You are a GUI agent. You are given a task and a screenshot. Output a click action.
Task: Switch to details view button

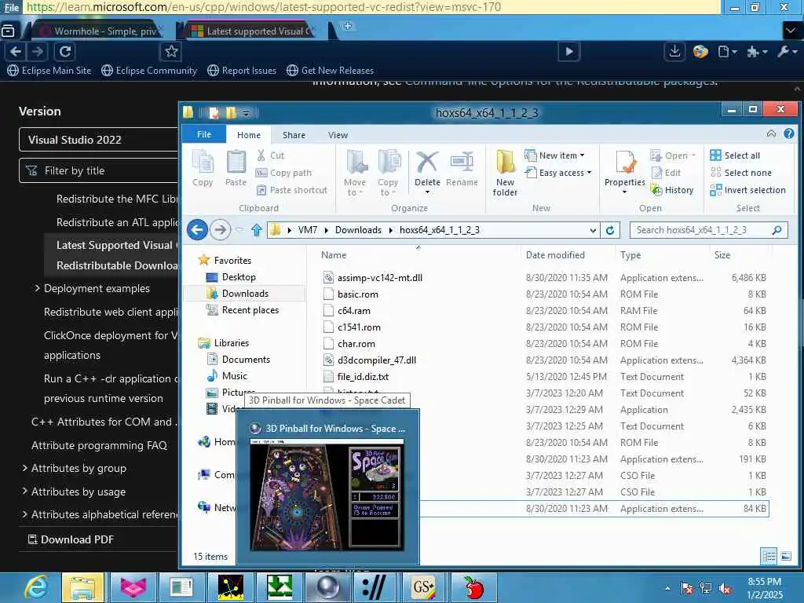pyautogui.click(x=768, y=556)
